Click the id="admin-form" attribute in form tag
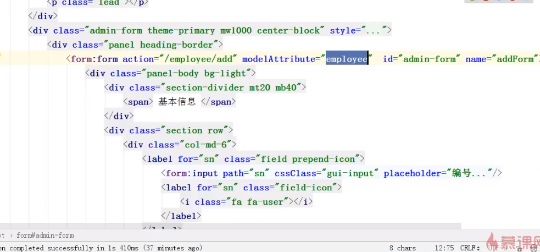The image size is (540, 252). pyautogui.click(x=421, y=59)
